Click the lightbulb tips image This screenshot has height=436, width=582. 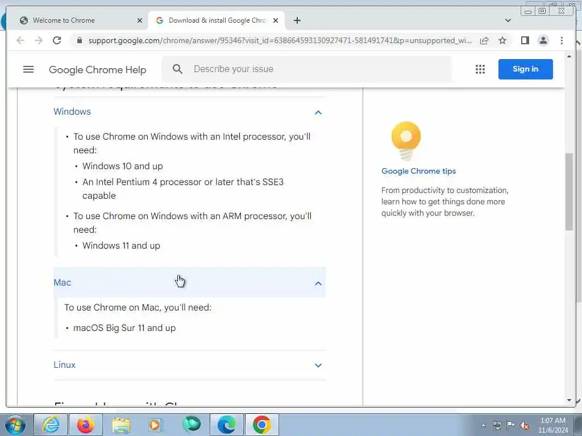click(x=406, y=141)
